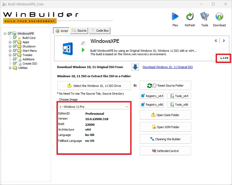Click the blue Play icon

point(175,16)
